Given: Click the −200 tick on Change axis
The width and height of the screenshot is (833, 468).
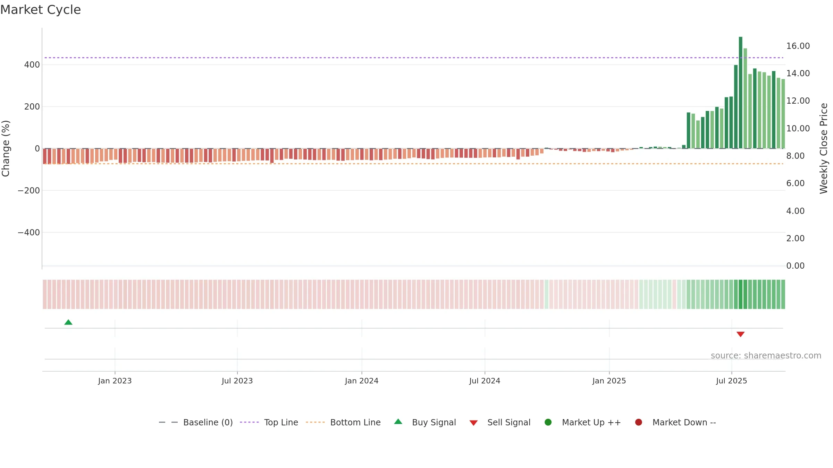Looking at the screenshot, I should (x=29, y=191).
